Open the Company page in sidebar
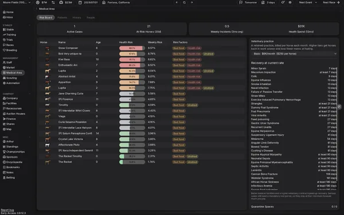Viewport: 344px width, 215px height. pyautogui.click(x=10, y=98)
